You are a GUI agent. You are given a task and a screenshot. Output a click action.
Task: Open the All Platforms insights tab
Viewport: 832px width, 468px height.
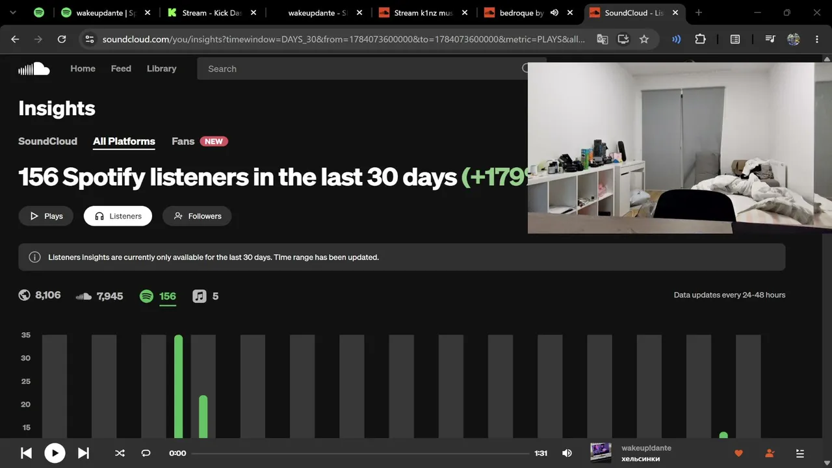click(x=124, y=141)
